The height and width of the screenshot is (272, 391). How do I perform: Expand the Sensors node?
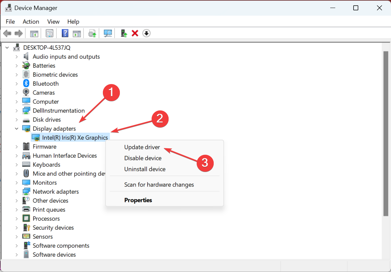(16, 237)
